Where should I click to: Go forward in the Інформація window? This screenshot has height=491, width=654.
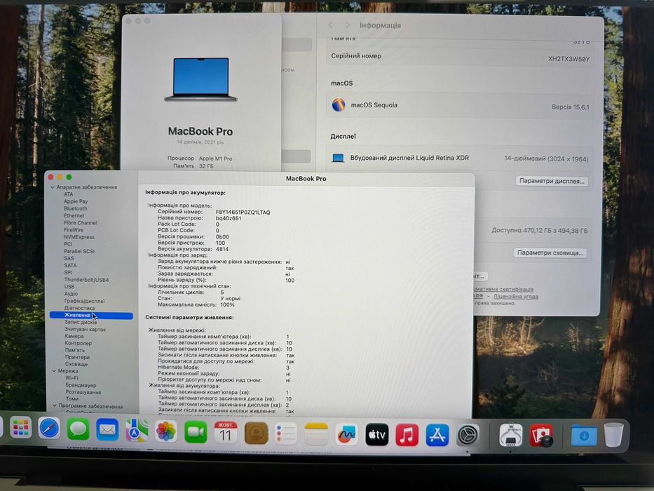tap(348, 25)
